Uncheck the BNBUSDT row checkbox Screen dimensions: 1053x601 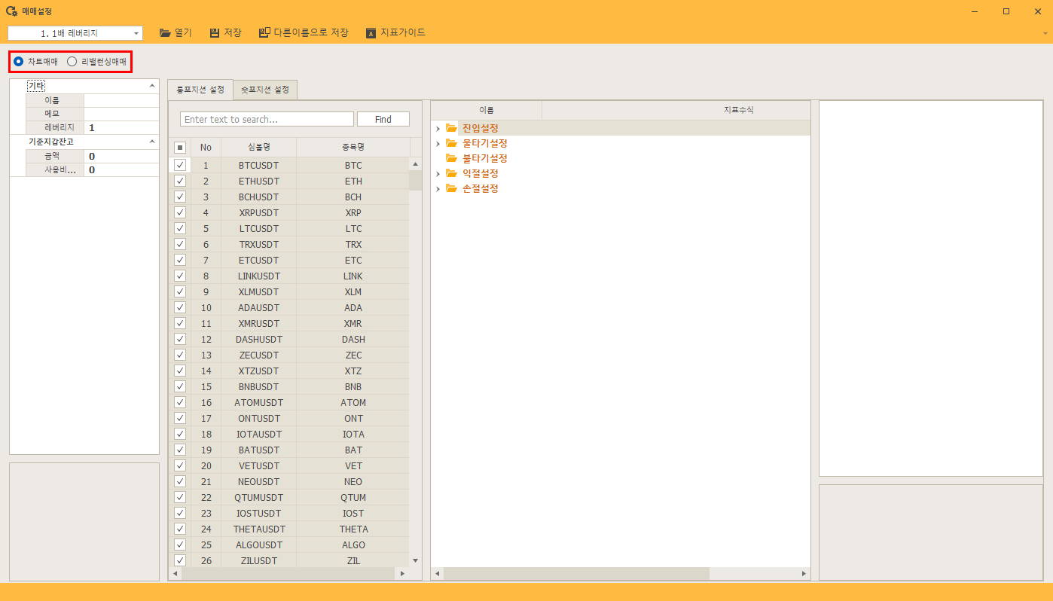(x=180, y=386)
